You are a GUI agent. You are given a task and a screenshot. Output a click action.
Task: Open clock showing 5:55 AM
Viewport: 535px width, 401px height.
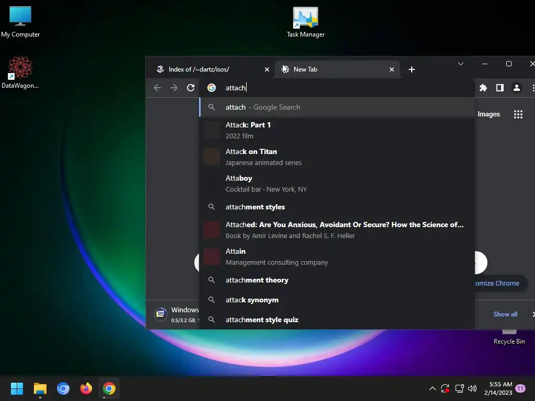point(498,388)
